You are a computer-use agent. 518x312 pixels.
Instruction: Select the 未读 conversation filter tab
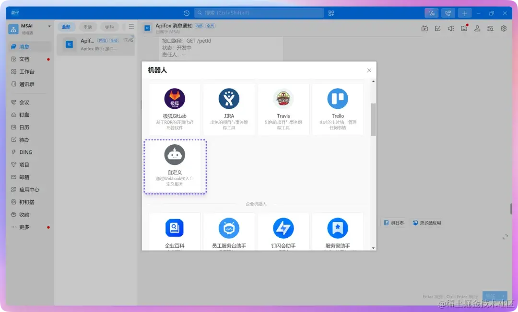88,27
